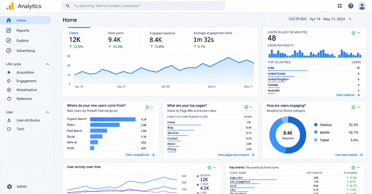Click arrow icon beside View pages and screens
The image size is (372, 194).
[x=253, y=155]
